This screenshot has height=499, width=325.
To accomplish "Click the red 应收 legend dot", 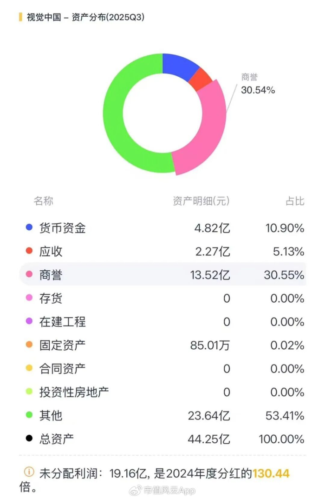I will click(x=29, y=251).
